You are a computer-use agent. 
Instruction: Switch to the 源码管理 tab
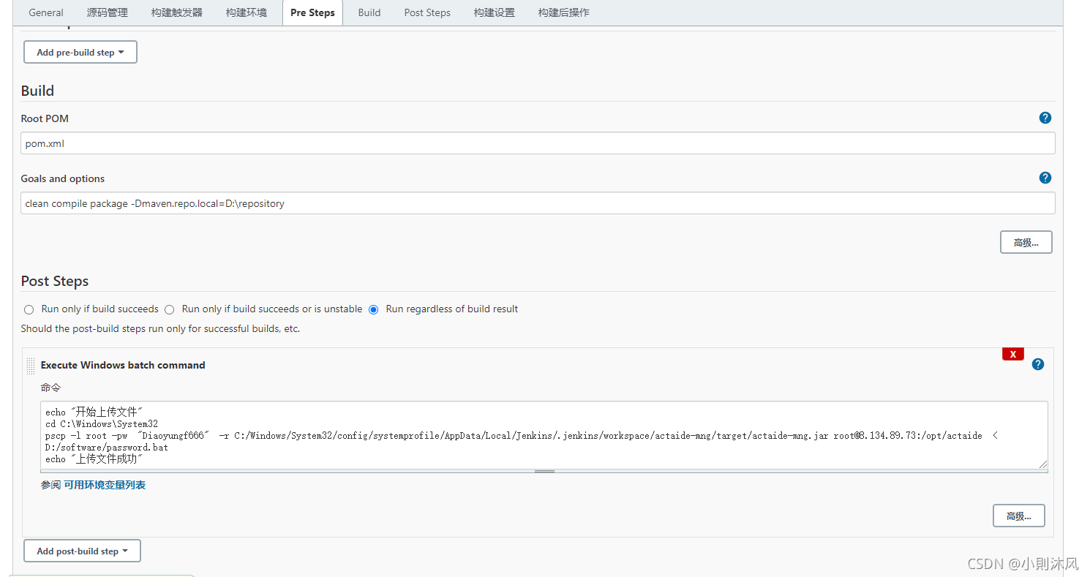[107, 12]
